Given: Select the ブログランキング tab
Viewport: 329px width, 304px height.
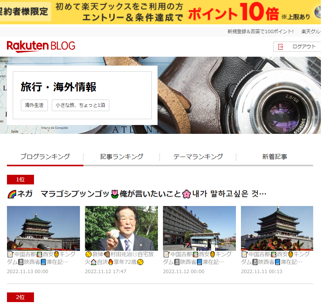Looking at the screenshot, I should [45, 157].
